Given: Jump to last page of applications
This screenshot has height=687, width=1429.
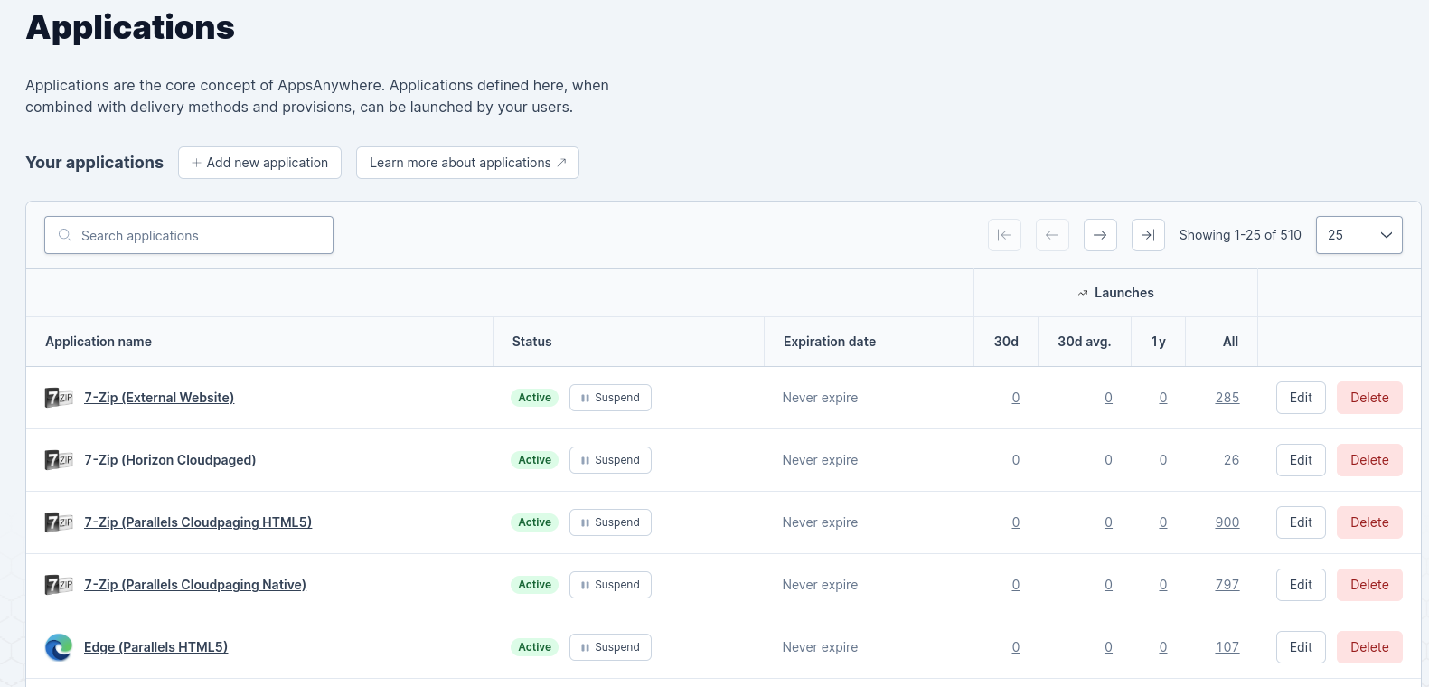Looking at the screenshot, I should (x=1148, y=235).
